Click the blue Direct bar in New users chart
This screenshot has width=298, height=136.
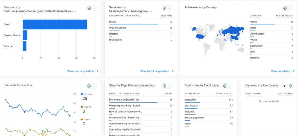pyautogui.click(x=55, y=25)
